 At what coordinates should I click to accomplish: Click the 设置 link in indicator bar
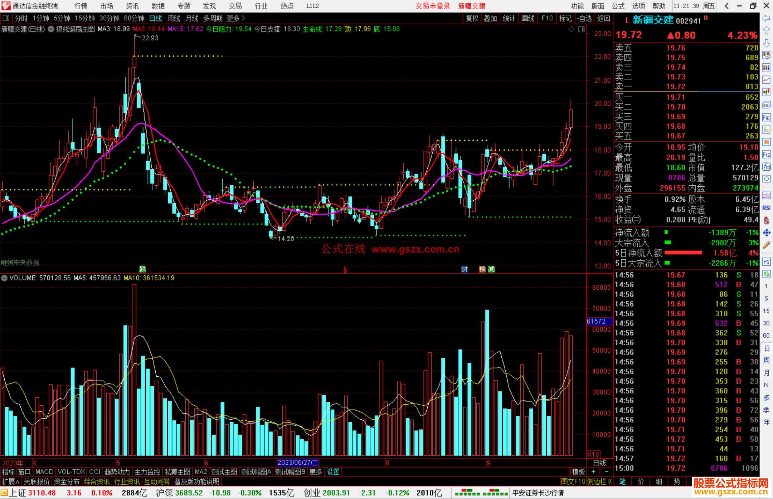333,472
